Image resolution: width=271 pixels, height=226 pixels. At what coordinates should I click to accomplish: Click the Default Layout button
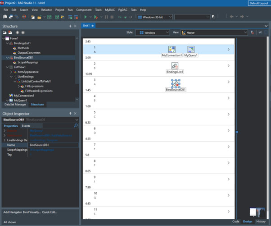pos(259,3)
